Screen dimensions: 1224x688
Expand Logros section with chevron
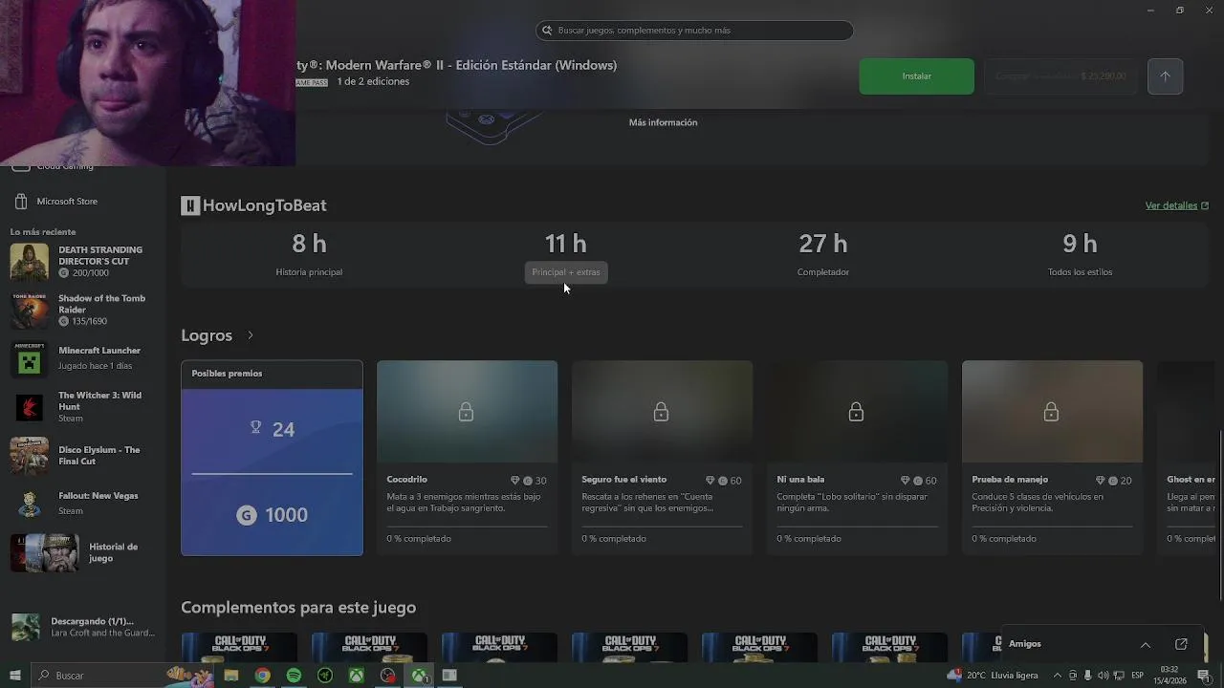251,335
